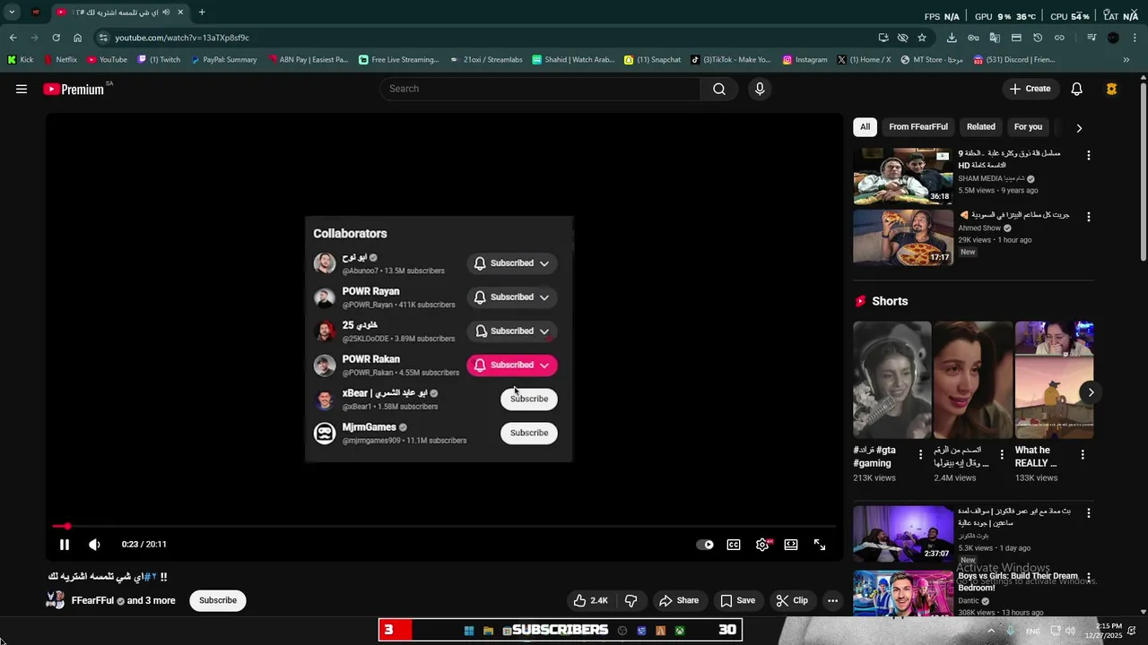This screenshot has height=645, width=1148.
Task: Click the search magnifier button
Action: (719, 89)
